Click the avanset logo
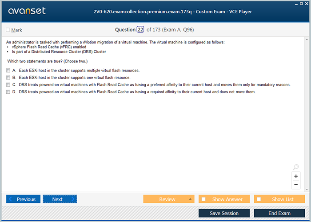 click(x=26, y=11)
